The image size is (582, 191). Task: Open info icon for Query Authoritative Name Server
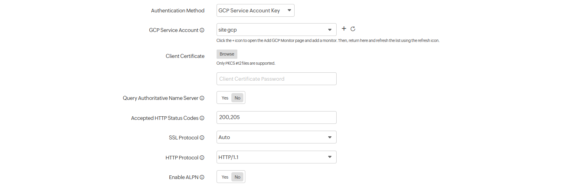tap(202, 98)
